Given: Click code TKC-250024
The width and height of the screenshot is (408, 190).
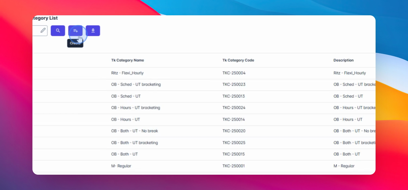Looking at the screenshot, I should click(234, 108).
